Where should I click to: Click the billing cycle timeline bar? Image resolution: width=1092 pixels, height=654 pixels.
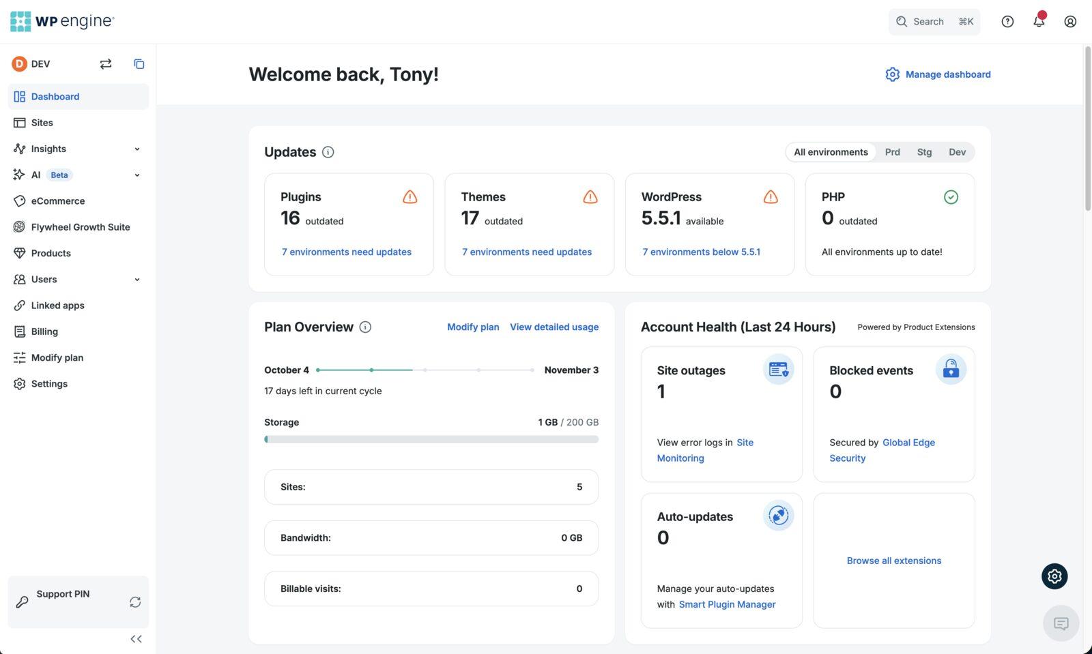point(425,370)
